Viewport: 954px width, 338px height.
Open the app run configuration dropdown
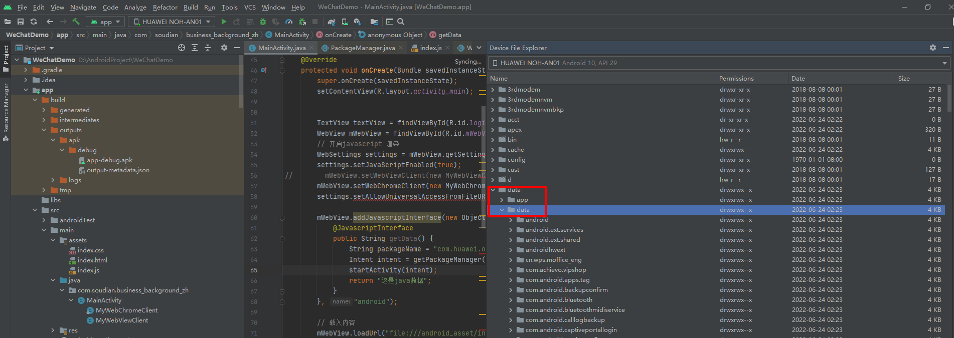pyautogui.click(x=106, y=22)
